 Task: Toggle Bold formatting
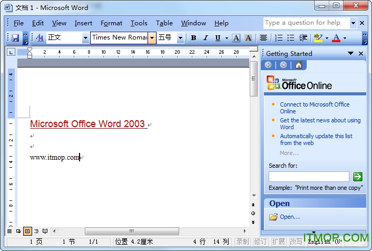click(x=193, y=38)
